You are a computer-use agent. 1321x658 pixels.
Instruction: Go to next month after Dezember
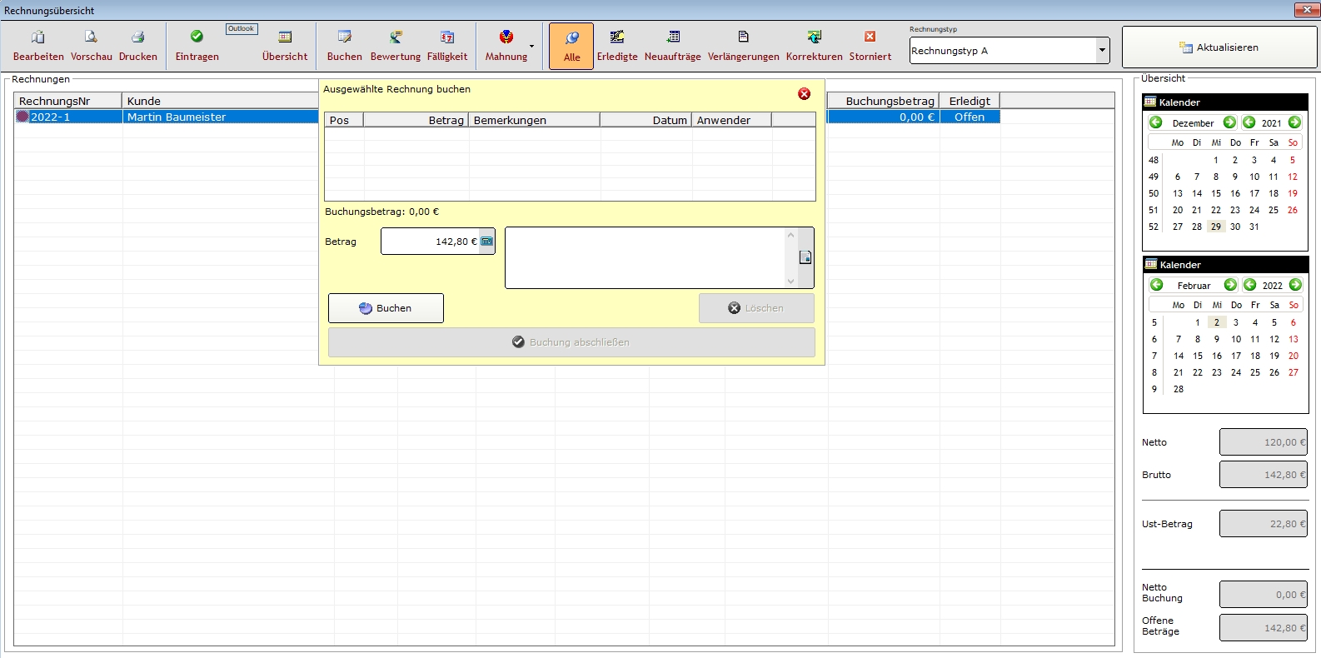click(x=1229, y=122)
